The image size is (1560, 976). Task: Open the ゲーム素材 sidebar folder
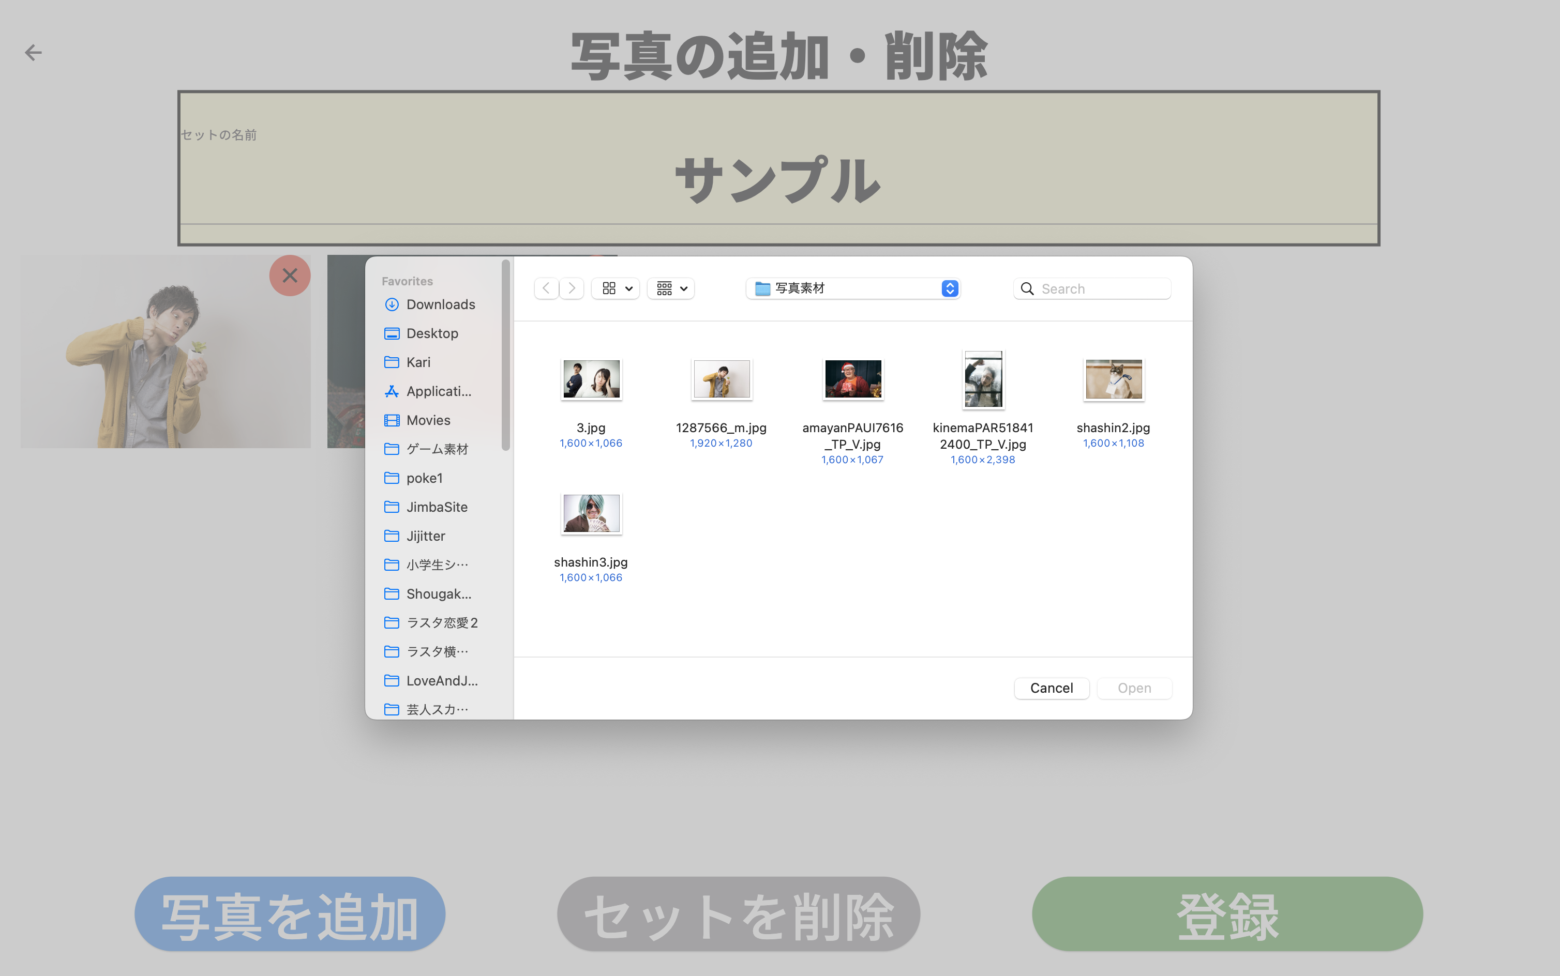click(x=437, y=449)
